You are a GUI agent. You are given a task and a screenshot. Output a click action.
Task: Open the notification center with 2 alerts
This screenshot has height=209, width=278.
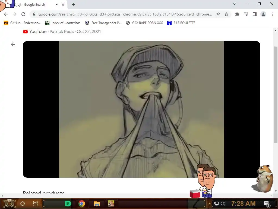click(x=267, y=204)
